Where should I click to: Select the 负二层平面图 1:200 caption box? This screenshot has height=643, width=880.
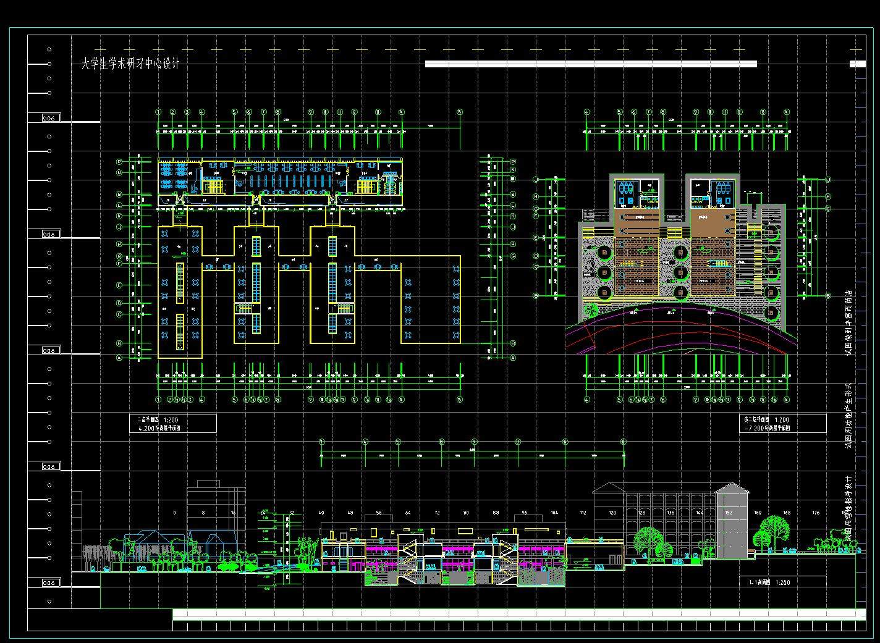782,423
